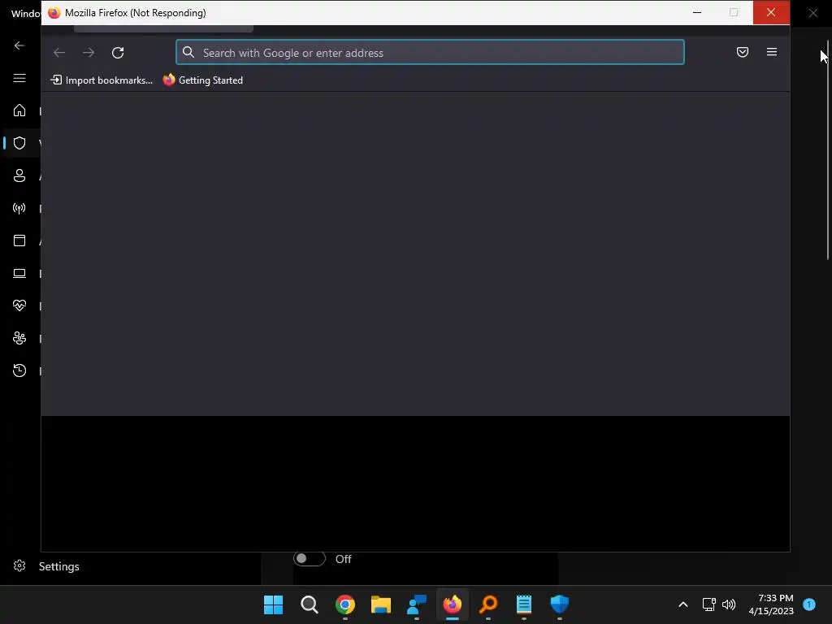Image resolution: width=832 pixels, height=624 pixels.
Task: Reload the page in Firefox
Action: point(118,53)
